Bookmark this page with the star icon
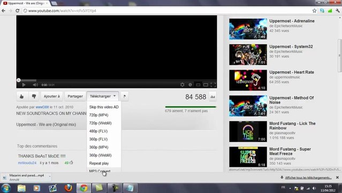Viewport: 342px width, 193px height. coord(314,11)
